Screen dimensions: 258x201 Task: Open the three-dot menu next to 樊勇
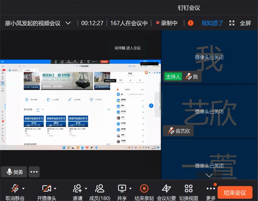click(x=34, y=172)
